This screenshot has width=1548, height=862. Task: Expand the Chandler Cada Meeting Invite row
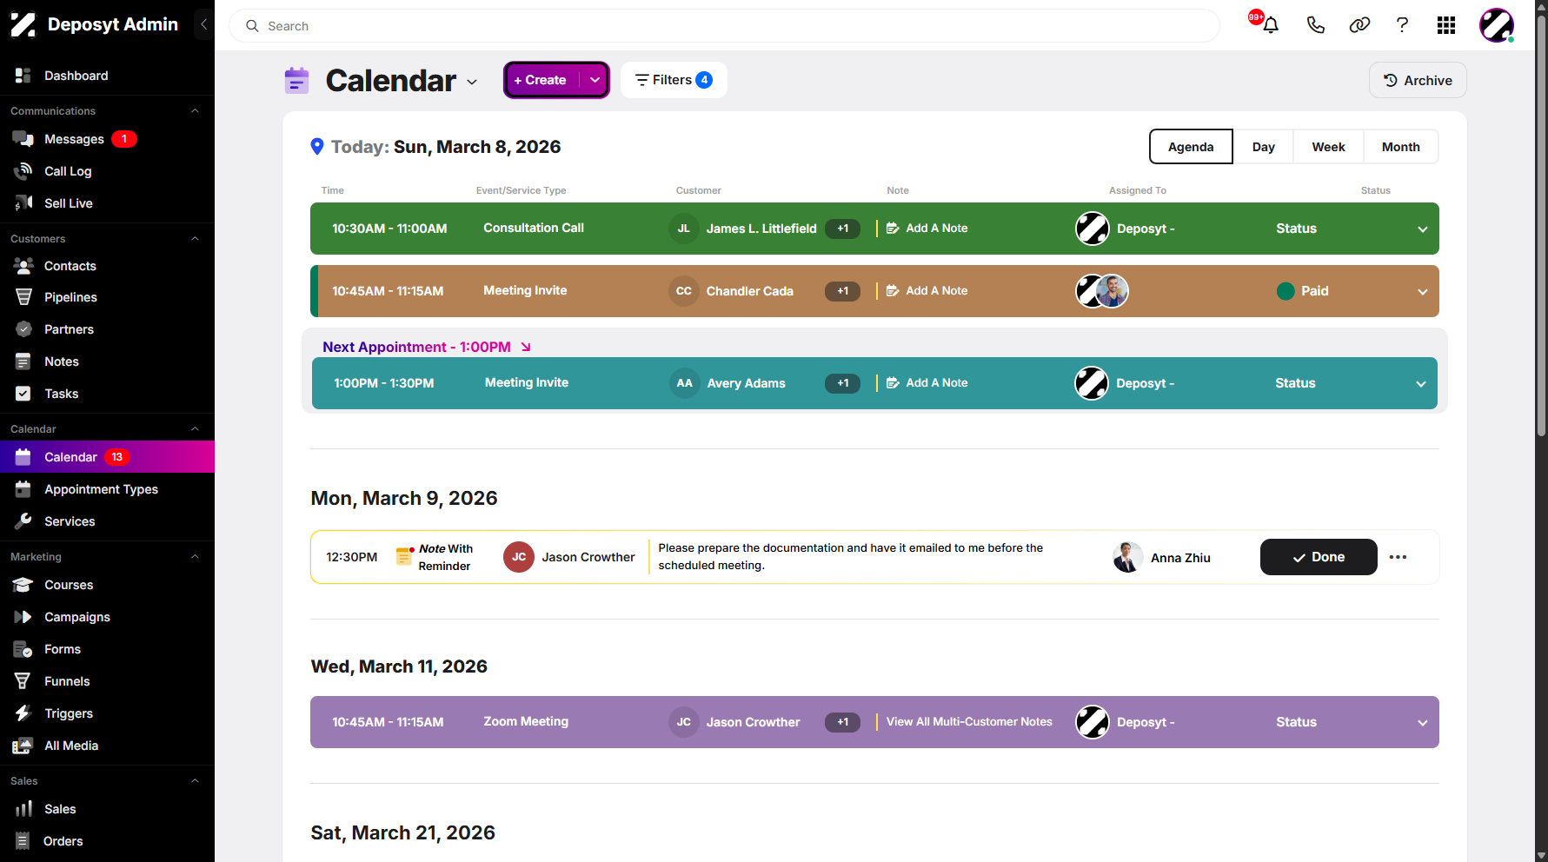tap(1423, 292)
